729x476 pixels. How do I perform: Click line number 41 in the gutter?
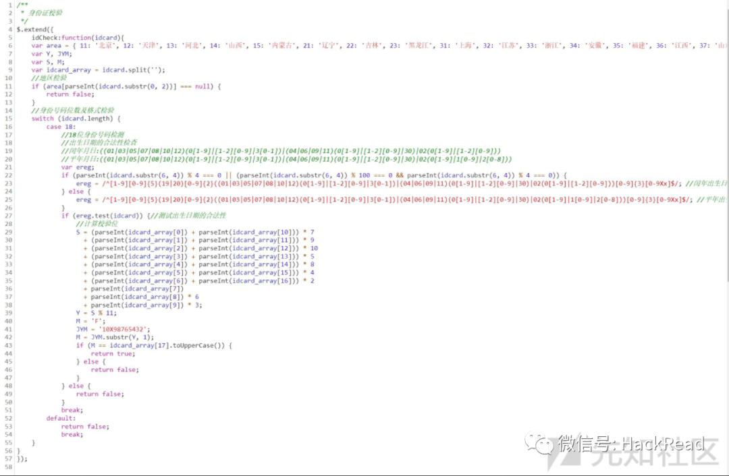coord(8,329)
